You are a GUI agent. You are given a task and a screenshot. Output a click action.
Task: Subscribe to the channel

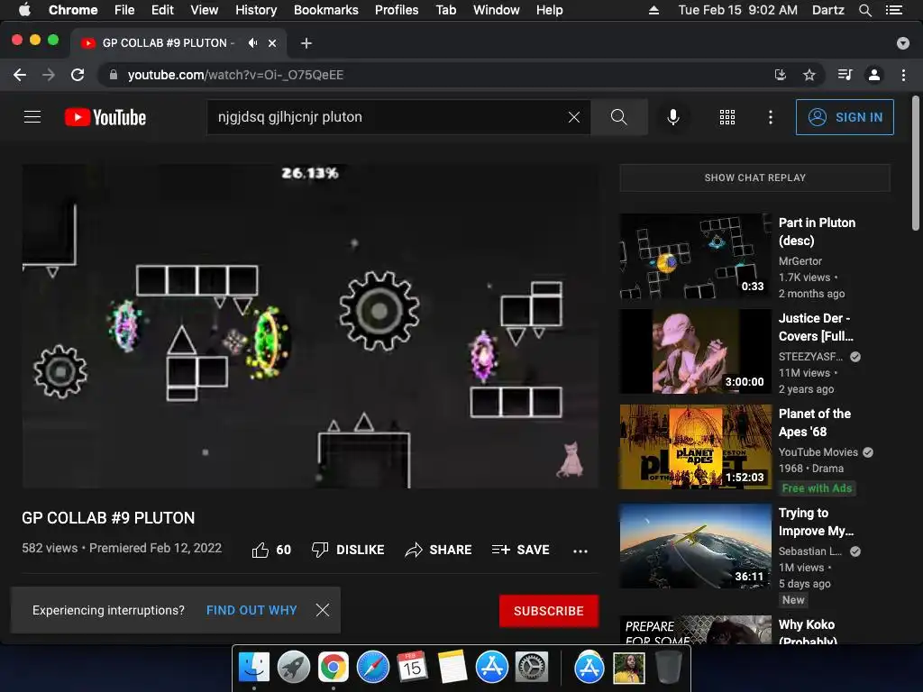pos(549,611)
